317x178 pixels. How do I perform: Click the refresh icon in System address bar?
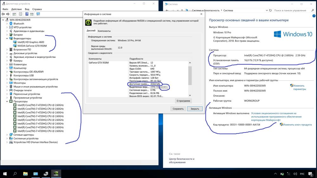click(270, 10)
